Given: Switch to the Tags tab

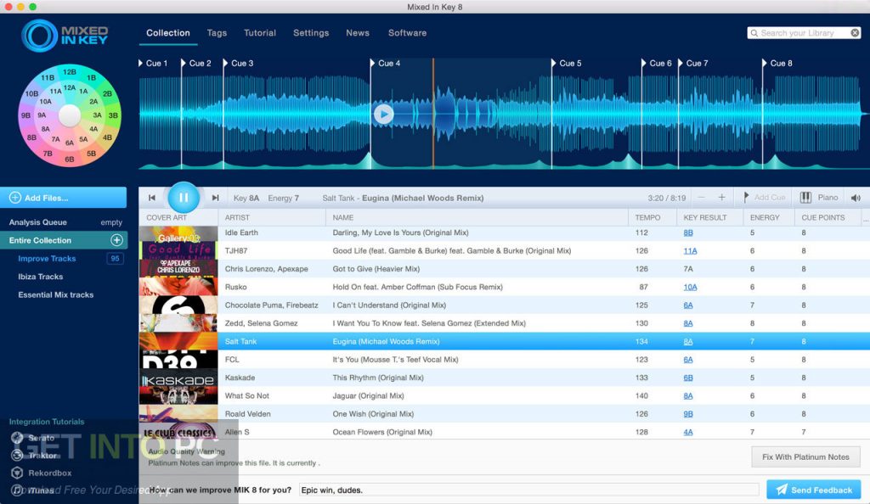Looking at the screenshot, I should [x=217, y=33].
